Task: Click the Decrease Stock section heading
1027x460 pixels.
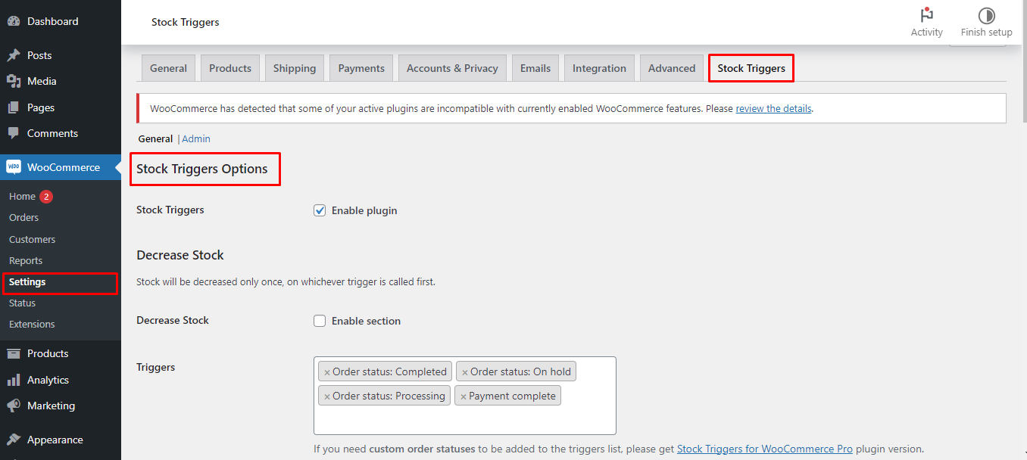Action: [x=180, y=255]
